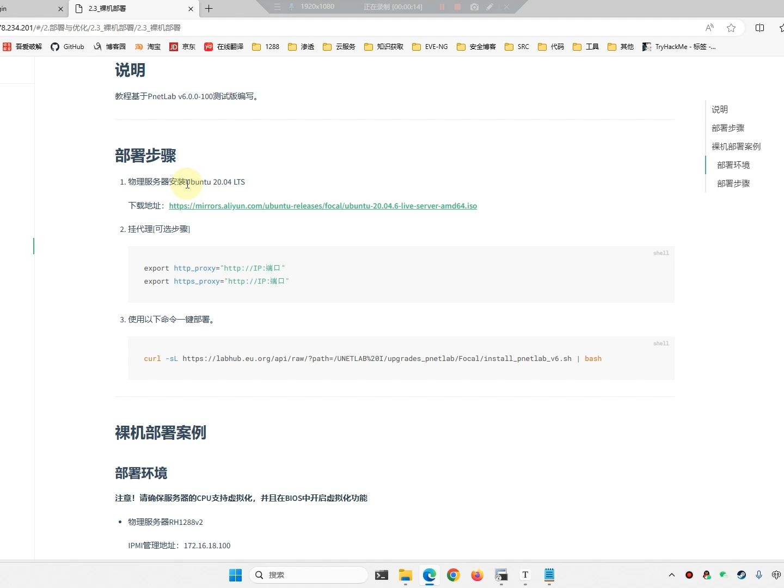Open the Windows Start menu
Screen dimensions: 784x588
point(235,575)
